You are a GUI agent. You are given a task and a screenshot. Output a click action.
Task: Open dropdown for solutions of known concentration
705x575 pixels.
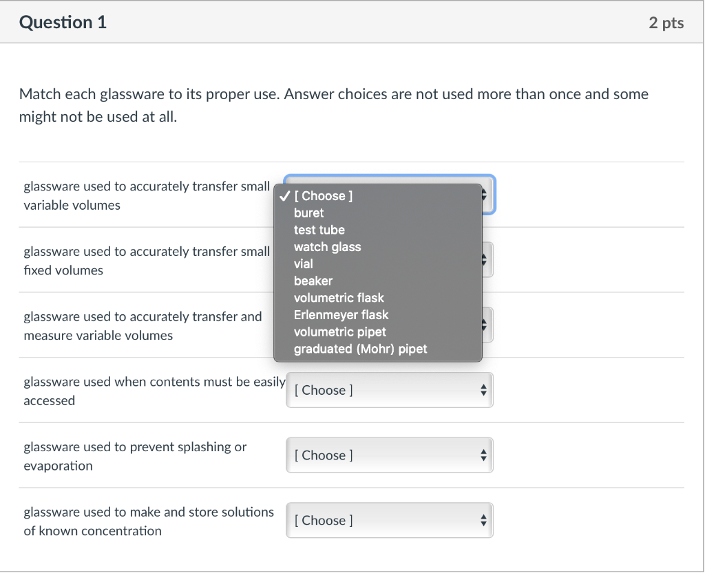click(x=390, y=520)
